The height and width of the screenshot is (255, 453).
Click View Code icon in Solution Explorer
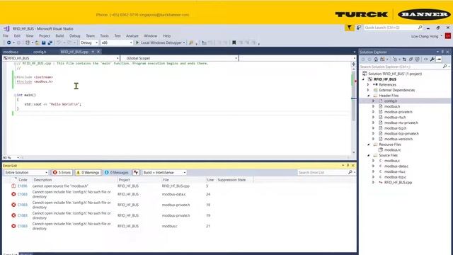(425, 59)
